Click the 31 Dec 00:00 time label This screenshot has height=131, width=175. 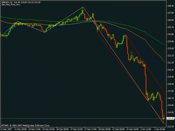118,129
